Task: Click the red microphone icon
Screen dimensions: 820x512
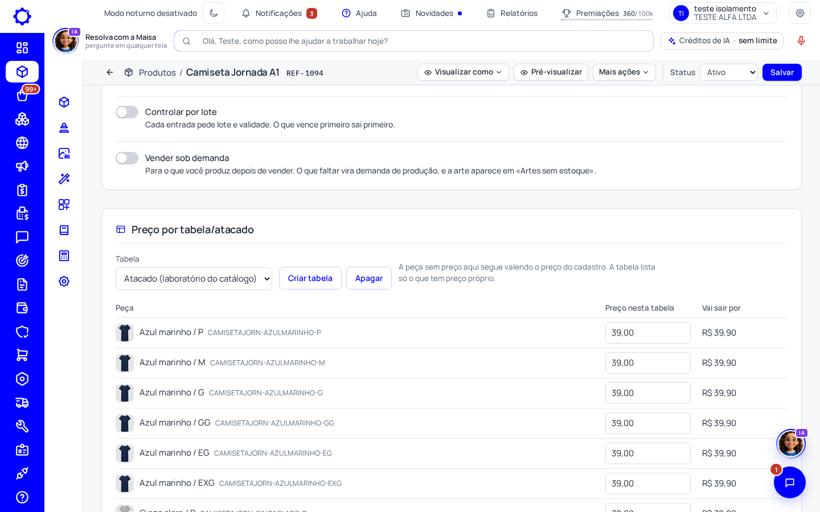Action: 801,41
